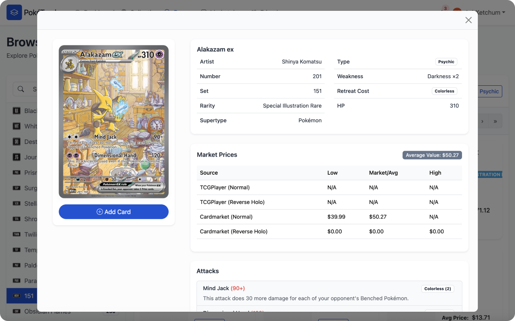Click the TCGPlayer (Reverse Holo) row label
This screenshot has height=321, width=515.
[232, 202]
